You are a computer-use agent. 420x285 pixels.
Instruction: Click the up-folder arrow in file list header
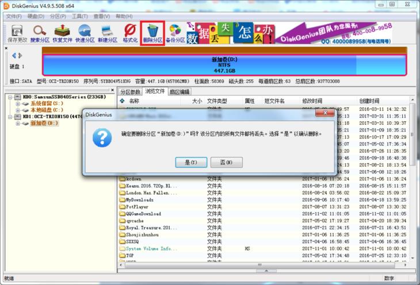[122, 101]
